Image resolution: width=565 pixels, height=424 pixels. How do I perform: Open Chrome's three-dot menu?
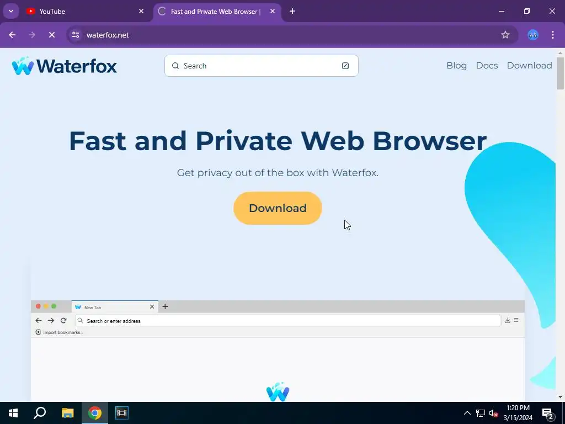tap(553, 35)
